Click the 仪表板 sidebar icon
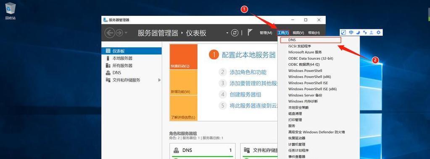 [108, 51]
